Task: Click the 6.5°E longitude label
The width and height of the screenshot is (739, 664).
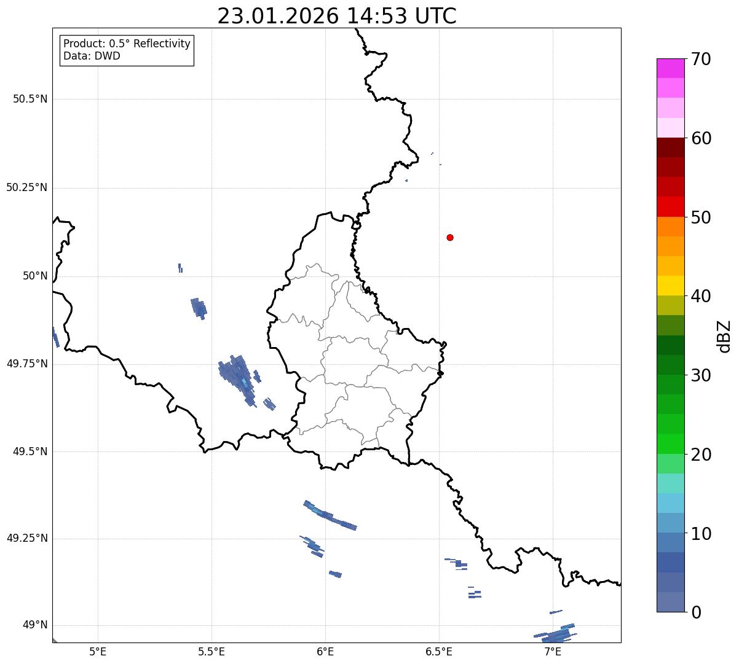Action: 439,651
